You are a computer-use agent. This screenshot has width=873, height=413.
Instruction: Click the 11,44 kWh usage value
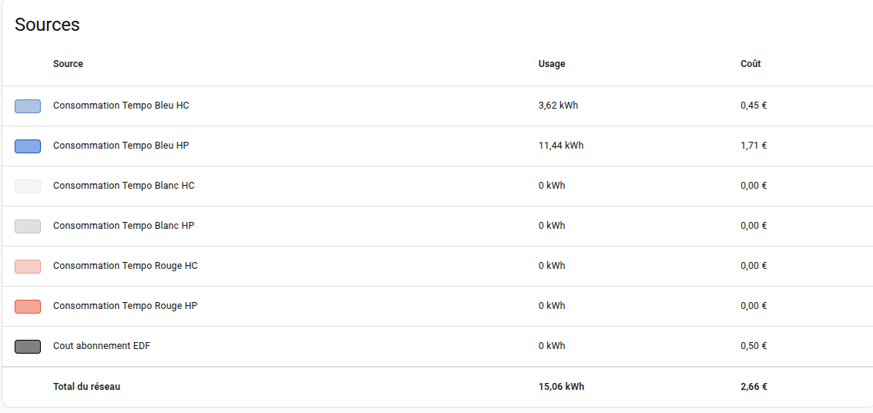coord(561,146)
